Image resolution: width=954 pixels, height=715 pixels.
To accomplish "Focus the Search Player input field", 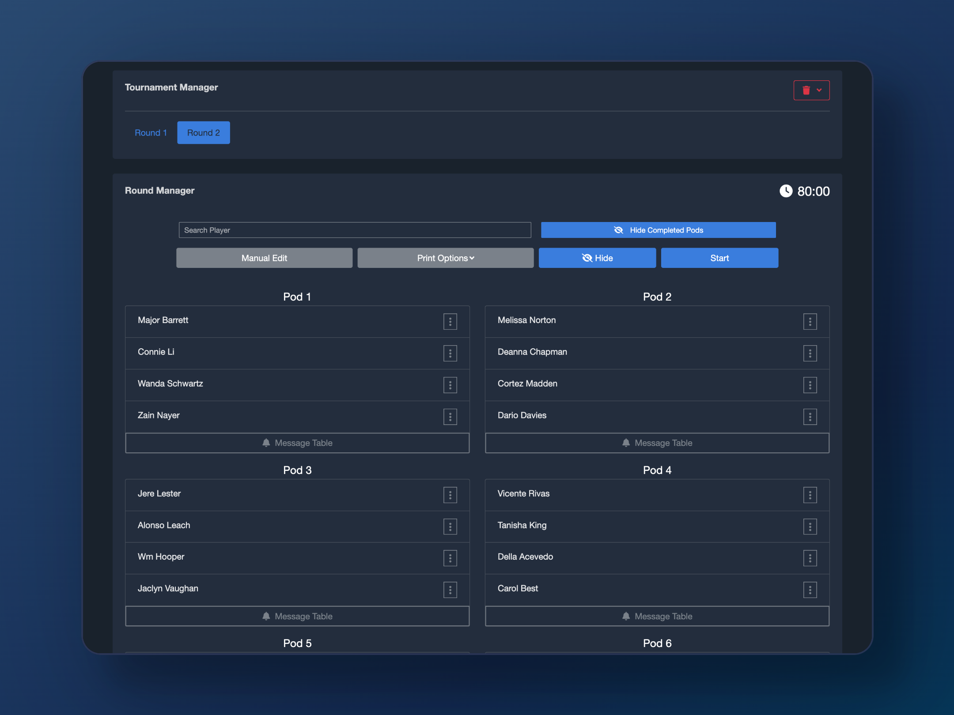I will pyautogui.click(x=355, y=230).
